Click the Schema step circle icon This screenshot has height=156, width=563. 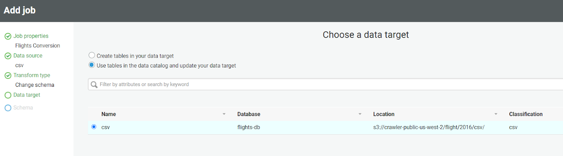pos(8,108)
